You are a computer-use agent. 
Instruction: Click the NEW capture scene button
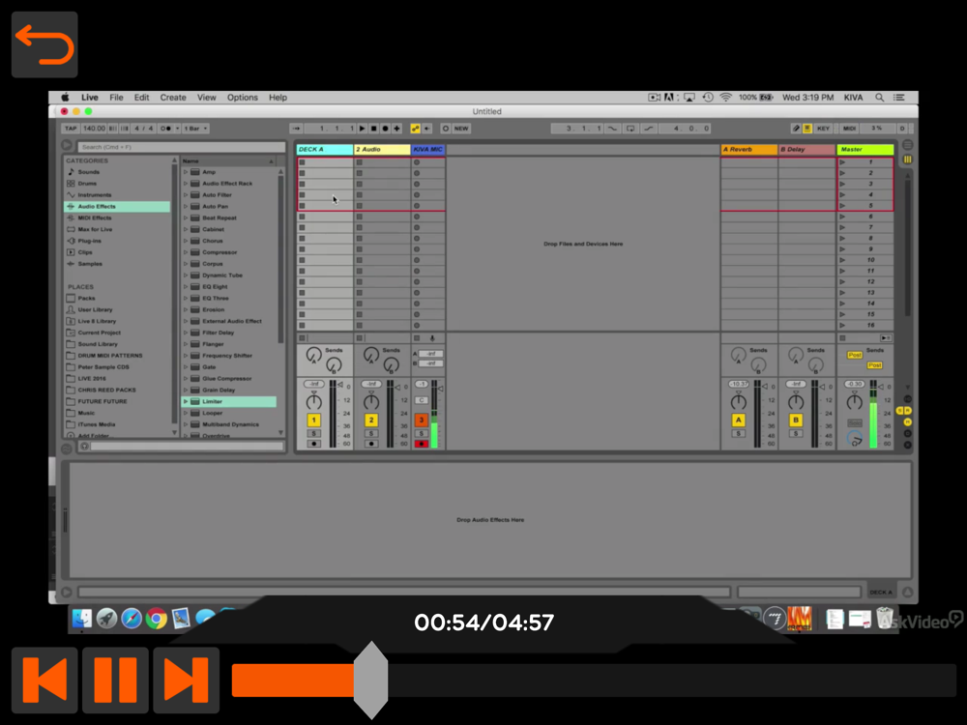pyautogui.click(x=461, y=129)
